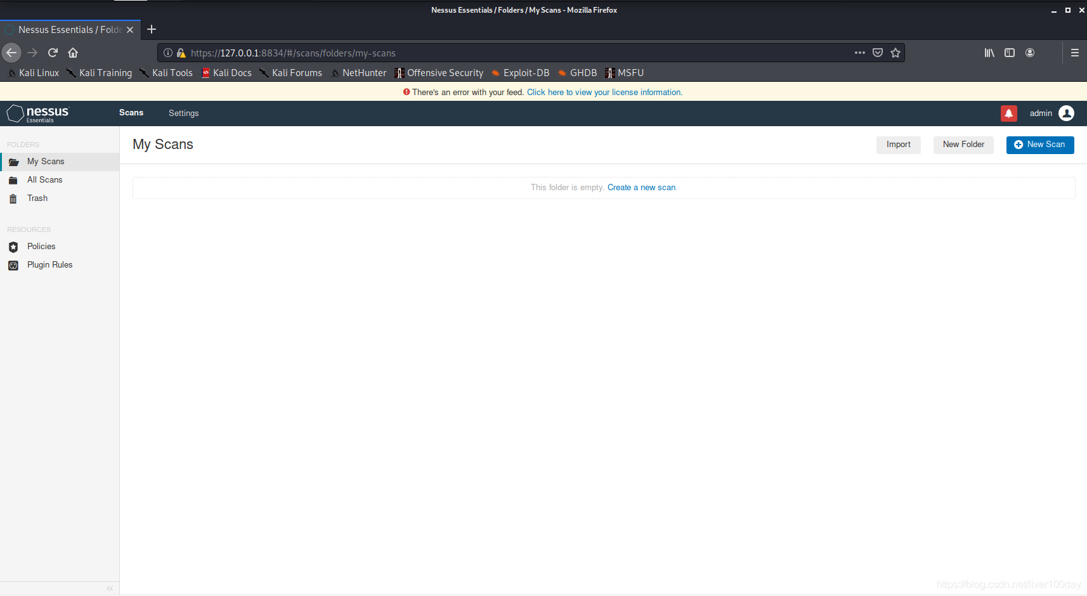Viewport: 1087px width, 596px height.
Task: Go to the browser home page
Action: click(73, 53)
